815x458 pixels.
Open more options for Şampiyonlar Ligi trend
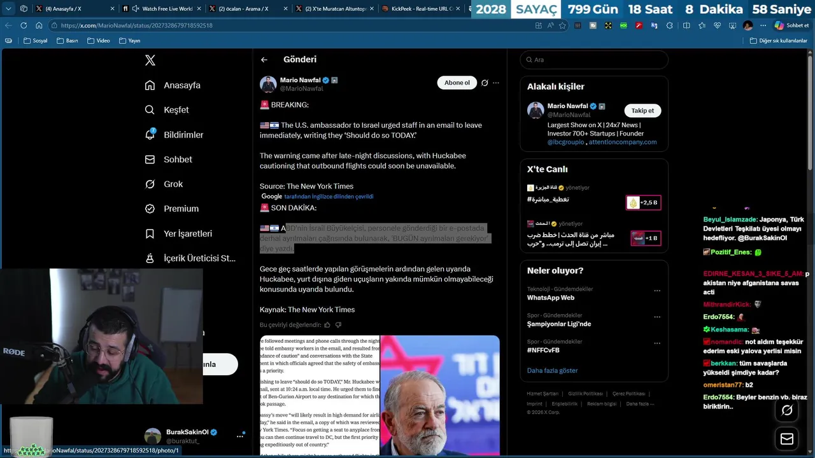coord(657,317)
